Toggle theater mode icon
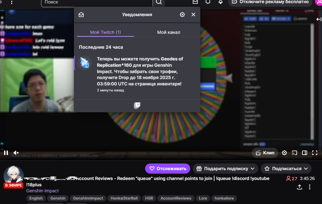The width and height of the screenshot is (322, 204). coord(305,153)
